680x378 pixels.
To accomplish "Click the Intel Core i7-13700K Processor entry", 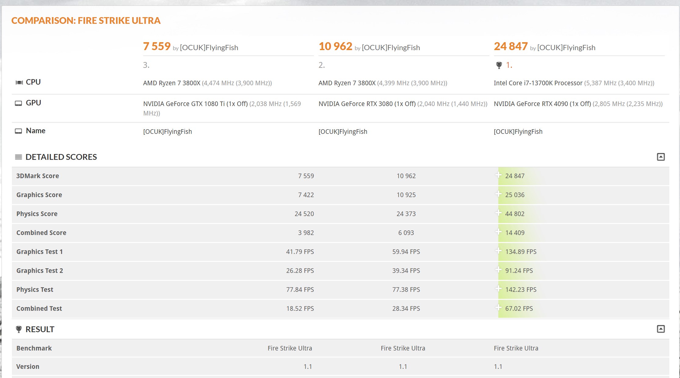I will [x=538, y=83].
